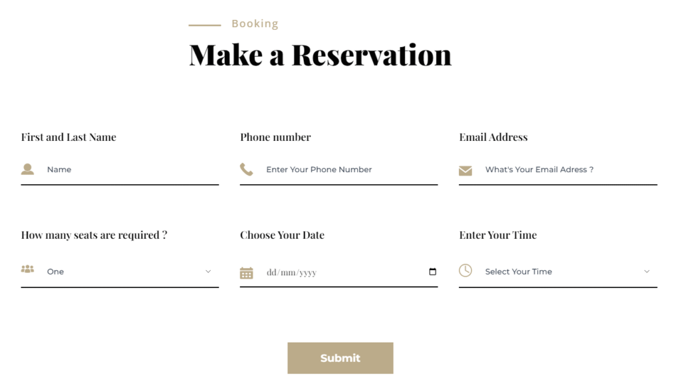Viewport: 681px width, 389px height.
Task: Expand the seats dropdown chevron
Action: coord(208,271)
